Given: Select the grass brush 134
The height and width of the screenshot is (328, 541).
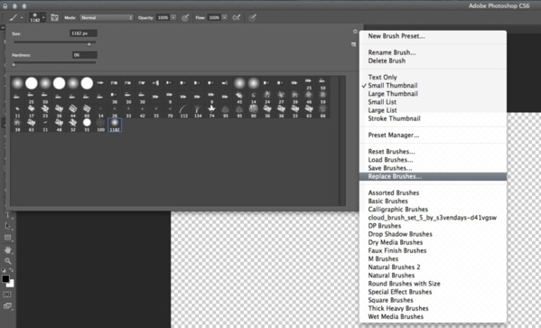Looking at the screenshot, I should [198, 111].
